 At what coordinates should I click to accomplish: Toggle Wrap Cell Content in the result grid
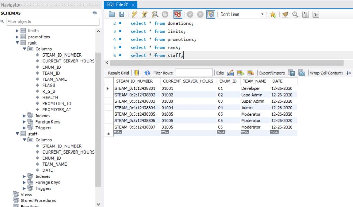click(350, 73)
